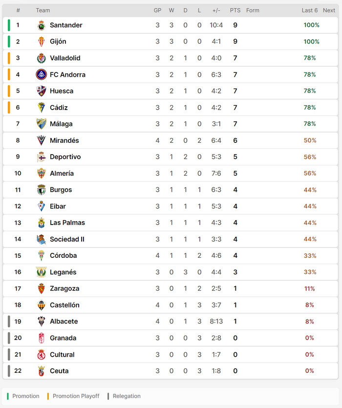Click the Form column header

[x=253, y=10]
